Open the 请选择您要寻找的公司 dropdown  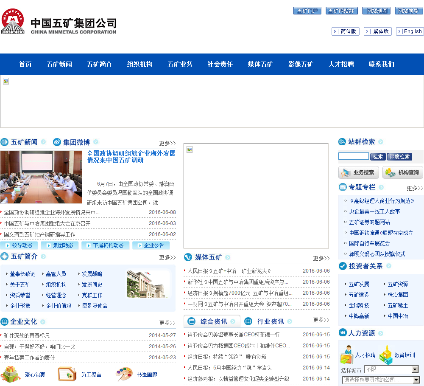(381, 380)
